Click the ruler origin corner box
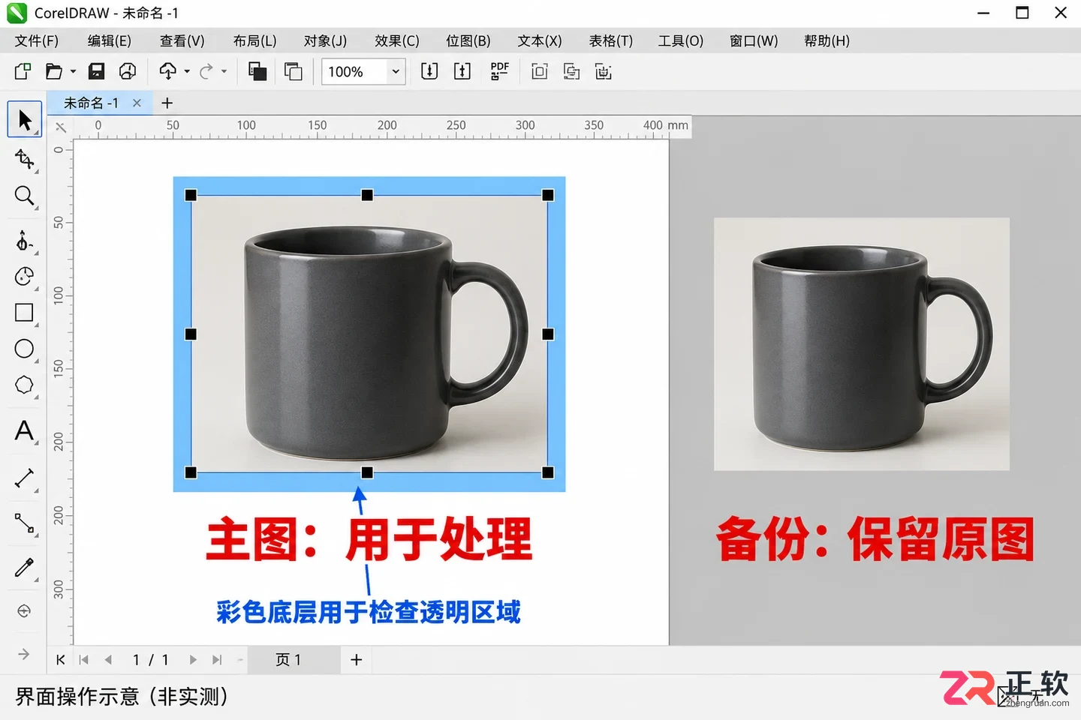The image size is (1081, 720). (61, 127)
